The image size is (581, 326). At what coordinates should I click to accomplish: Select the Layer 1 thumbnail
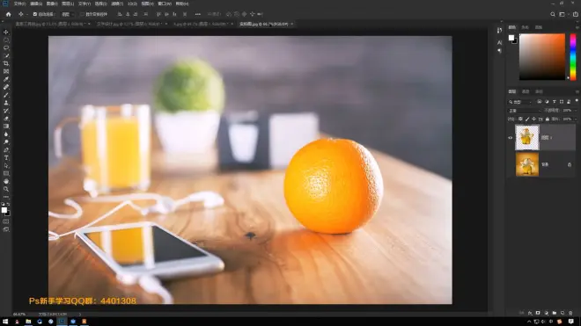tap(527, 137)
